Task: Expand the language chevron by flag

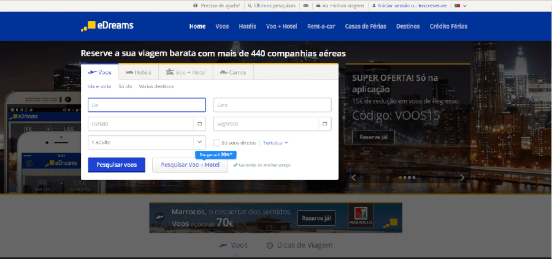Action: 465,6
